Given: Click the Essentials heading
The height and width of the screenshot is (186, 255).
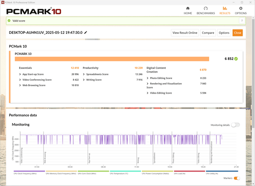Looking at the screenshot, I should click(25, 68).
